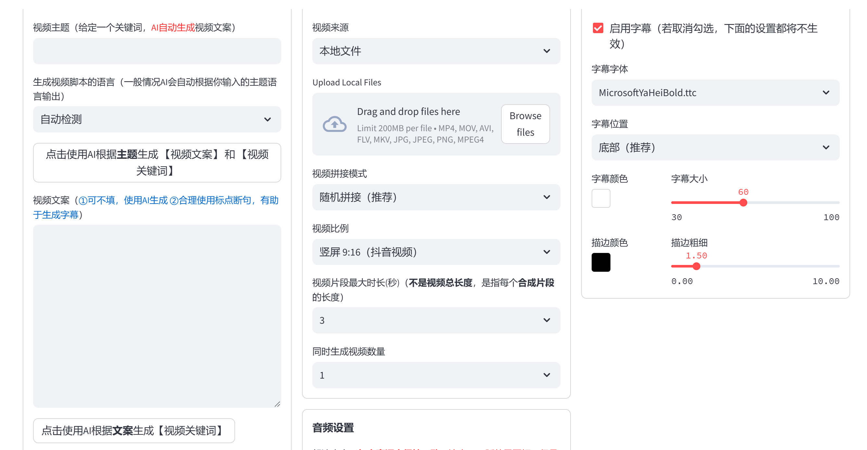Expand the 视频拼接模式 dropdown
The image size is (867, 450).
pos(436,197)
